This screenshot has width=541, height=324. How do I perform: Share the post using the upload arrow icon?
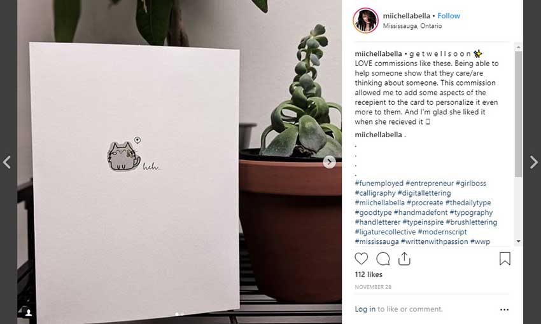click(404, 259)
